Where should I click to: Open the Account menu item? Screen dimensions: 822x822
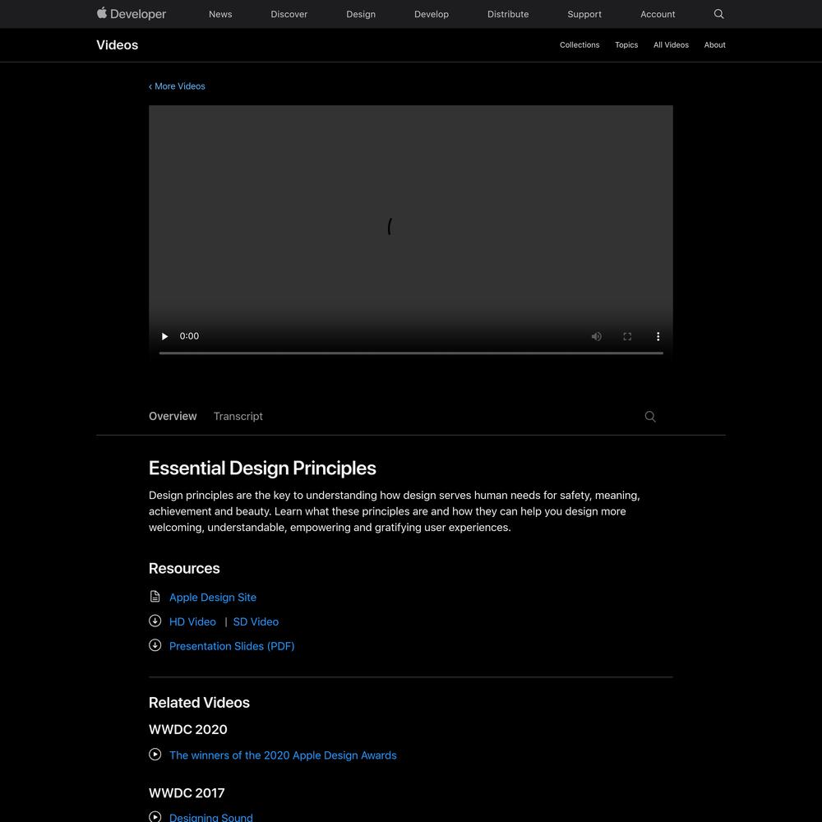(x=658, y=14)
